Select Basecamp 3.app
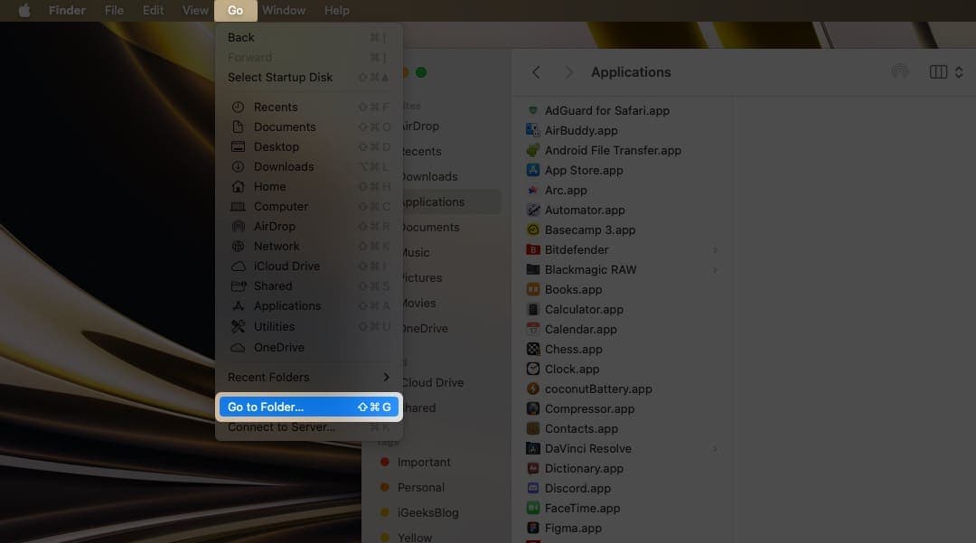Screen dimensions: 976x543 pos(589,230)
